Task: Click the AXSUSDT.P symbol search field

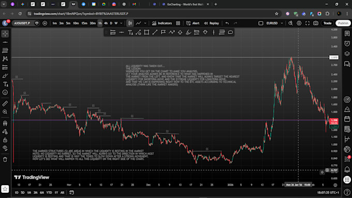Action: (22, 23)
